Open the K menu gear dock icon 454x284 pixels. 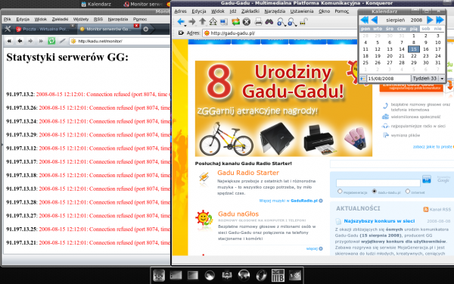pyautogui.click(x=159, y=275)
